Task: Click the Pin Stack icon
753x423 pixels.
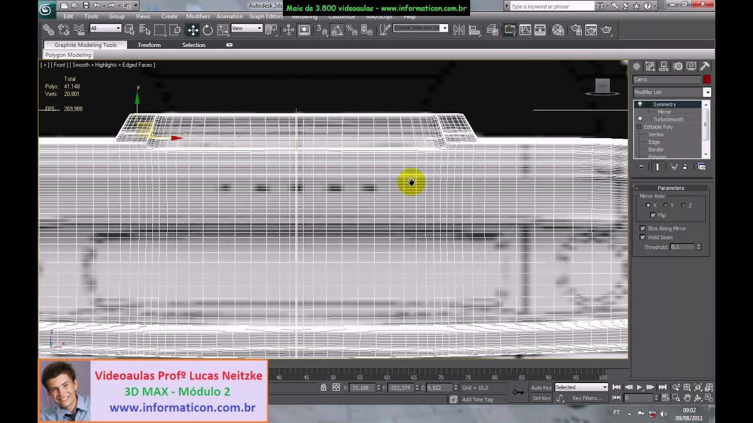Action: tap(641, 167)
